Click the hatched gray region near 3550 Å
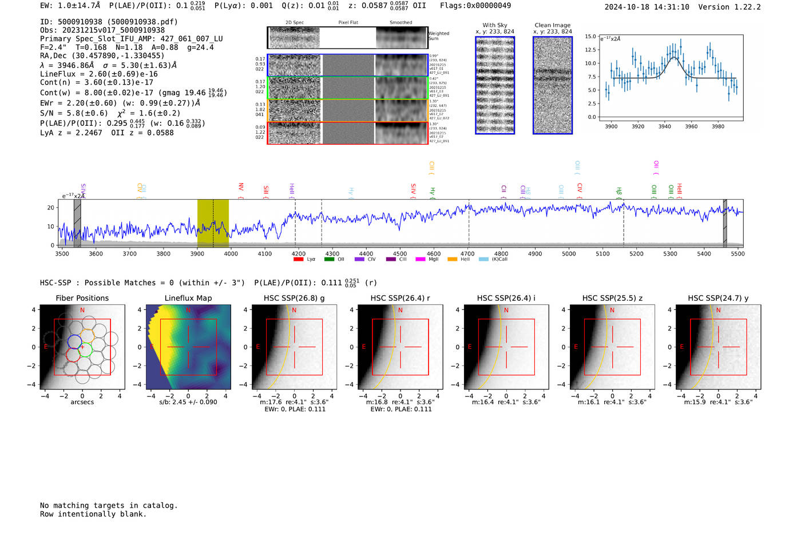Image resolution: width=801 pixels, height=545 pixels. click(77, 224)
